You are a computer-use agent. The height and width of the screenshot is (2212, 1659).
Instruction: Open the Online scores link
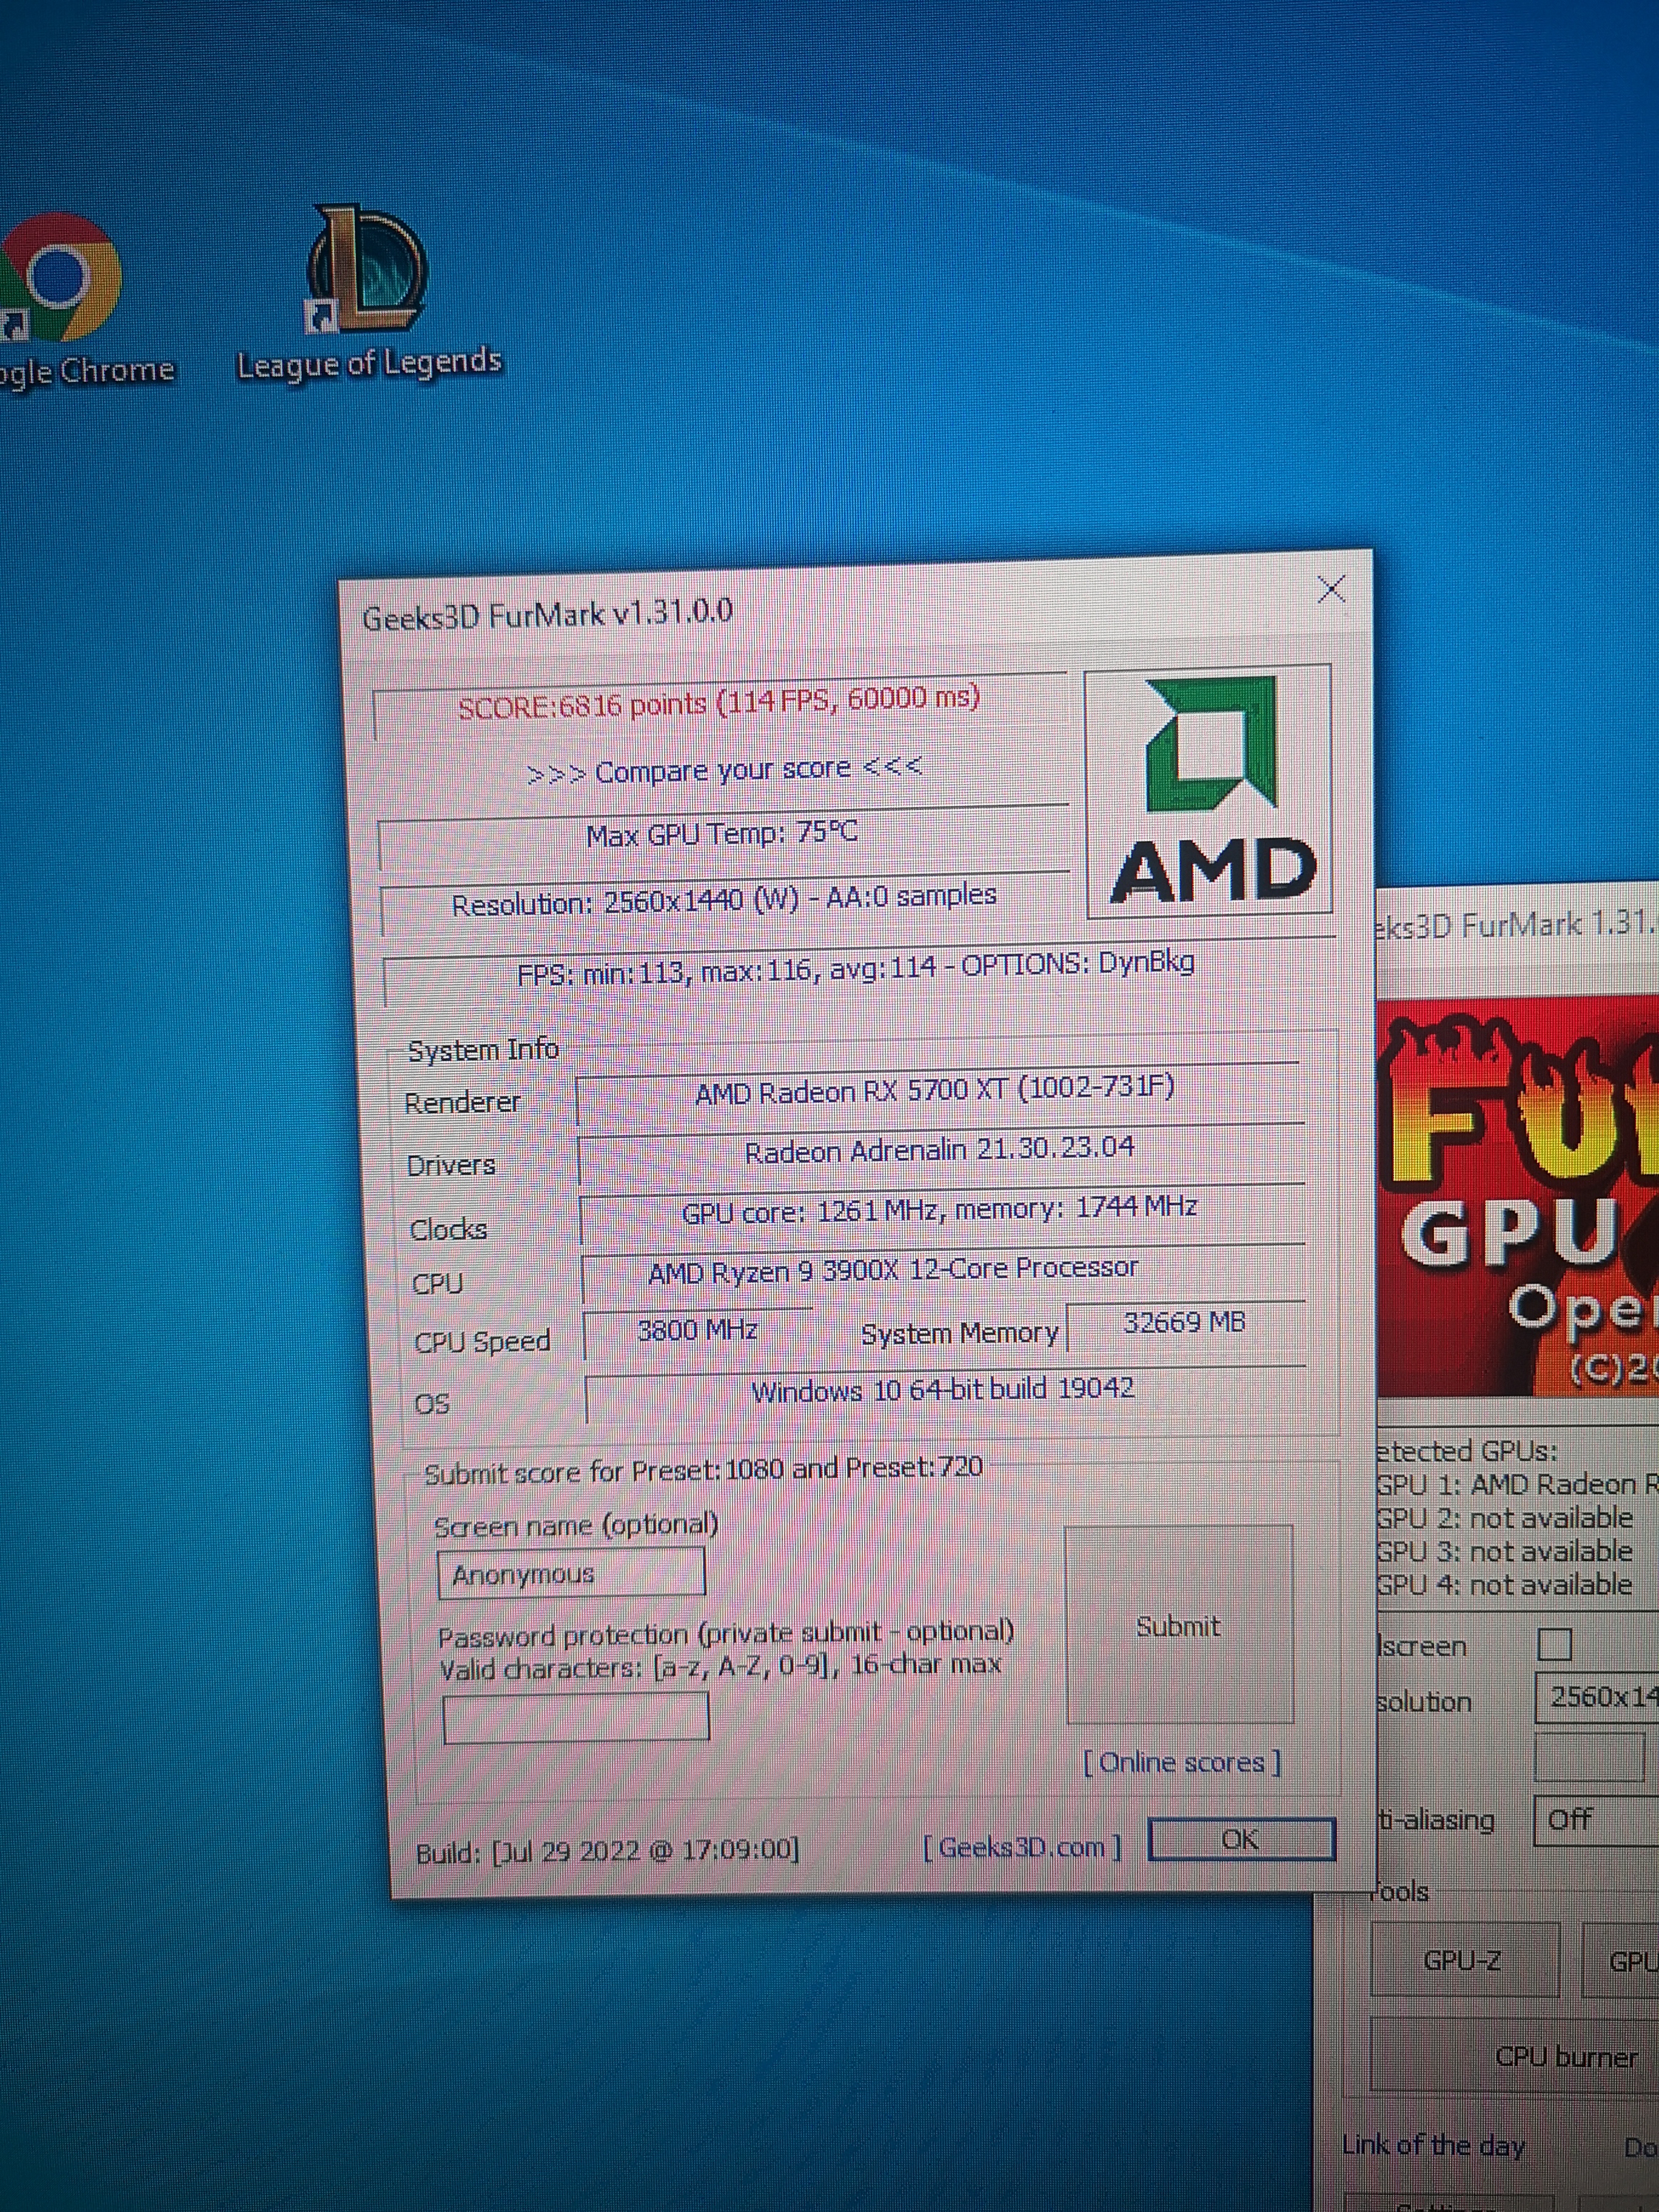click(x=1182, y=1763)
